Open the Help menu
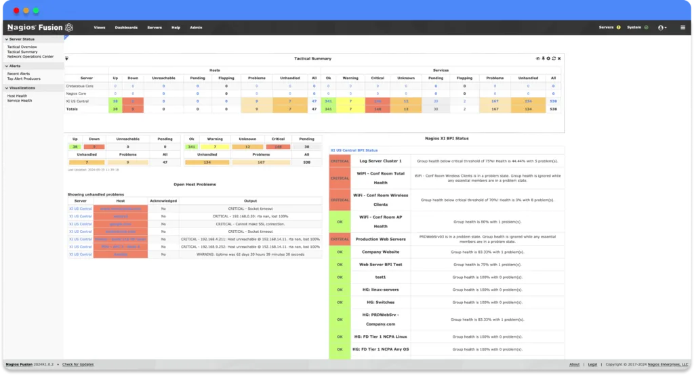The image size is (694, 375). (176, 28)
